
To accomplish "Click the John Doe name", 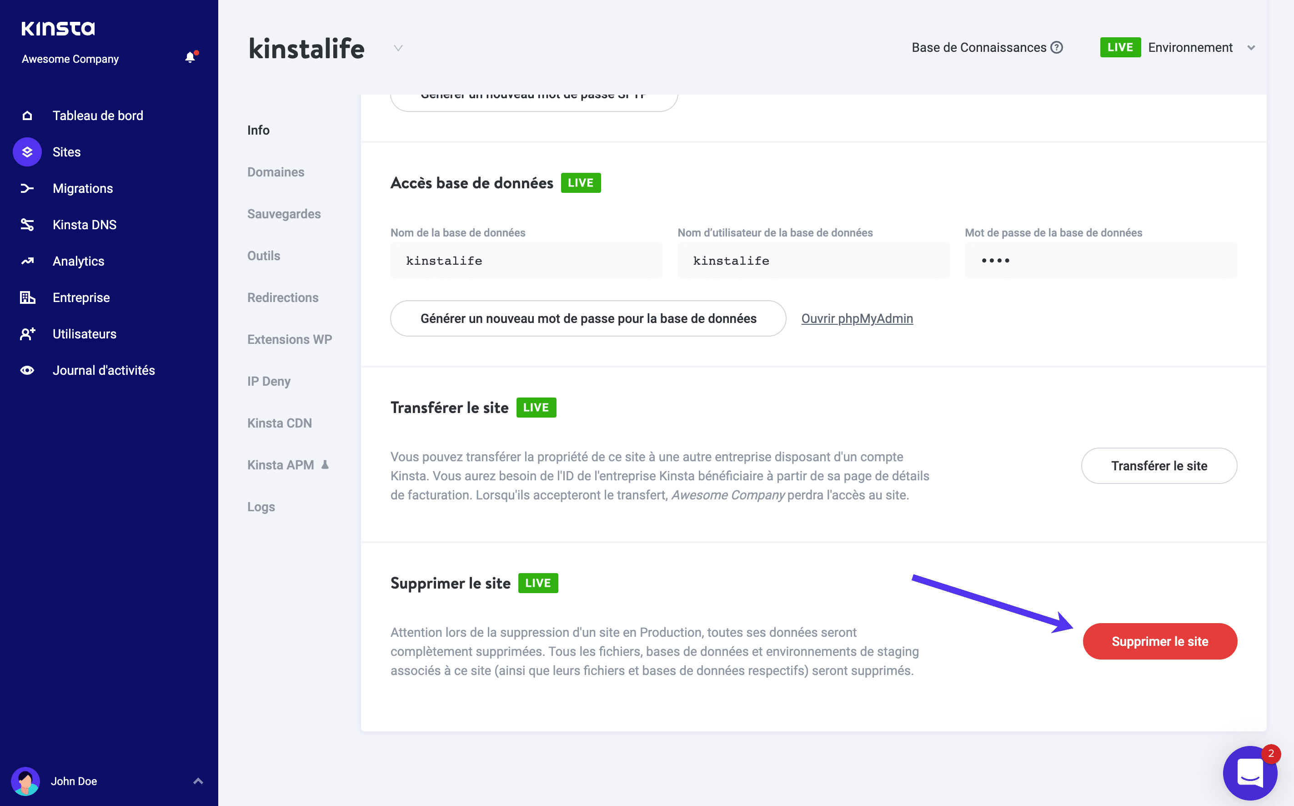I will (x=74, y=781).
